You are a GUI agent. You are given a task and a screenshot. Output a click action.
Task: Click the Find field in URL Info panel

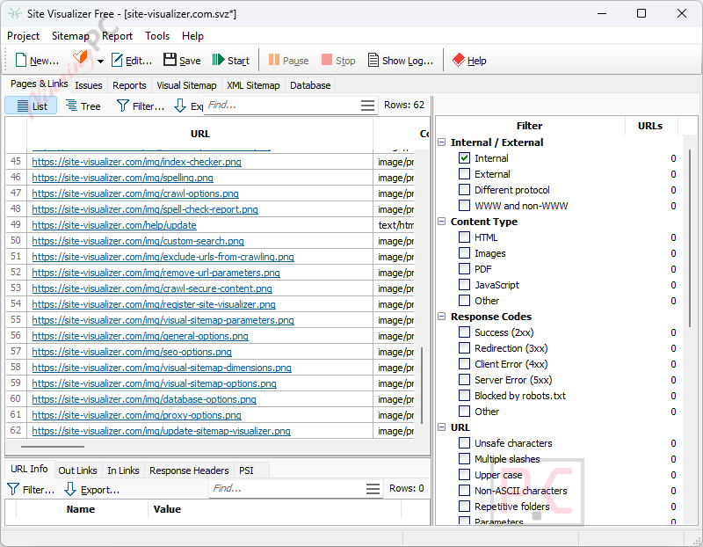(x=288, y=489)
